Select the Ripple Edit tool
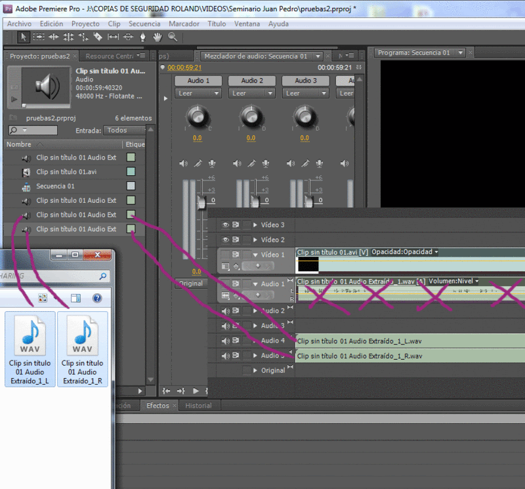 click(x=54, y=37)
